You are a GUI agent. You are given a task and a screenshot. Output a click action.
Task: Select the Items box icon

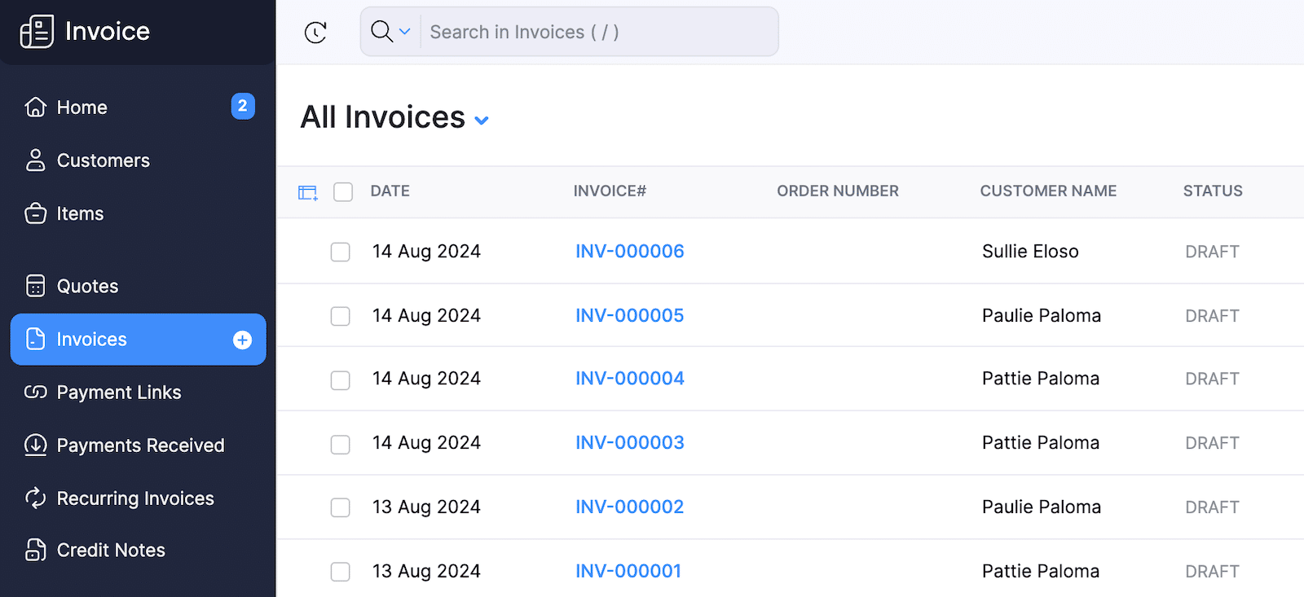36,213
